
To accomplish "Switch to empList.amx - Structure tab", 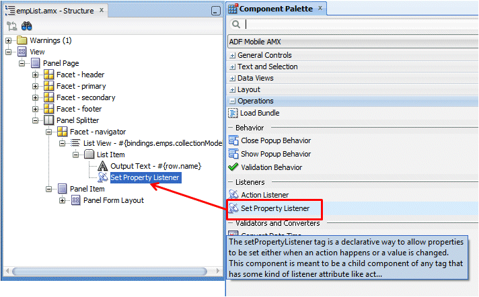I will 55,11.
